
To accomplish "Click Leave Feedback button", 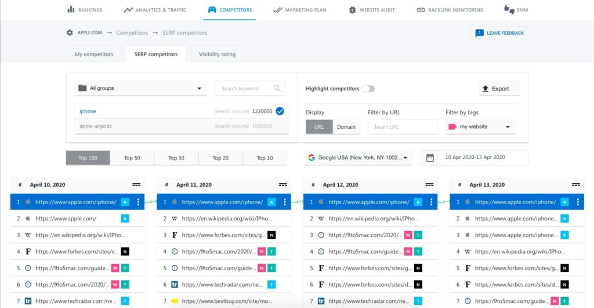I will tap(499, 33).
